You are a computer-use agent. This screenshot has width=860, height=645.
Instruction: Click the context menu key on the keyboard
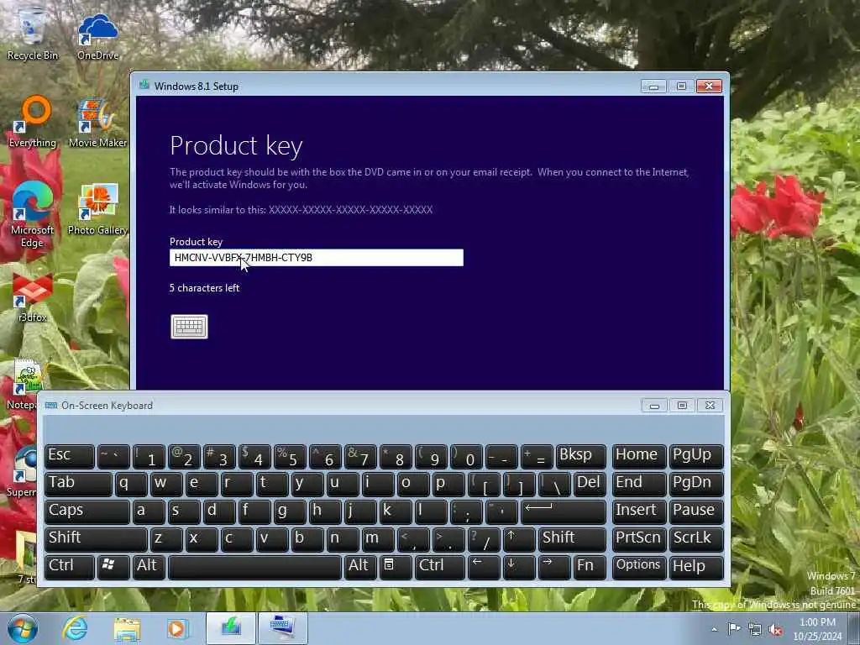coord(396,567)
